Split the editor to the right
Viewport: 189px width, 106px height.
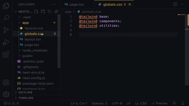[x=175, y=4]
